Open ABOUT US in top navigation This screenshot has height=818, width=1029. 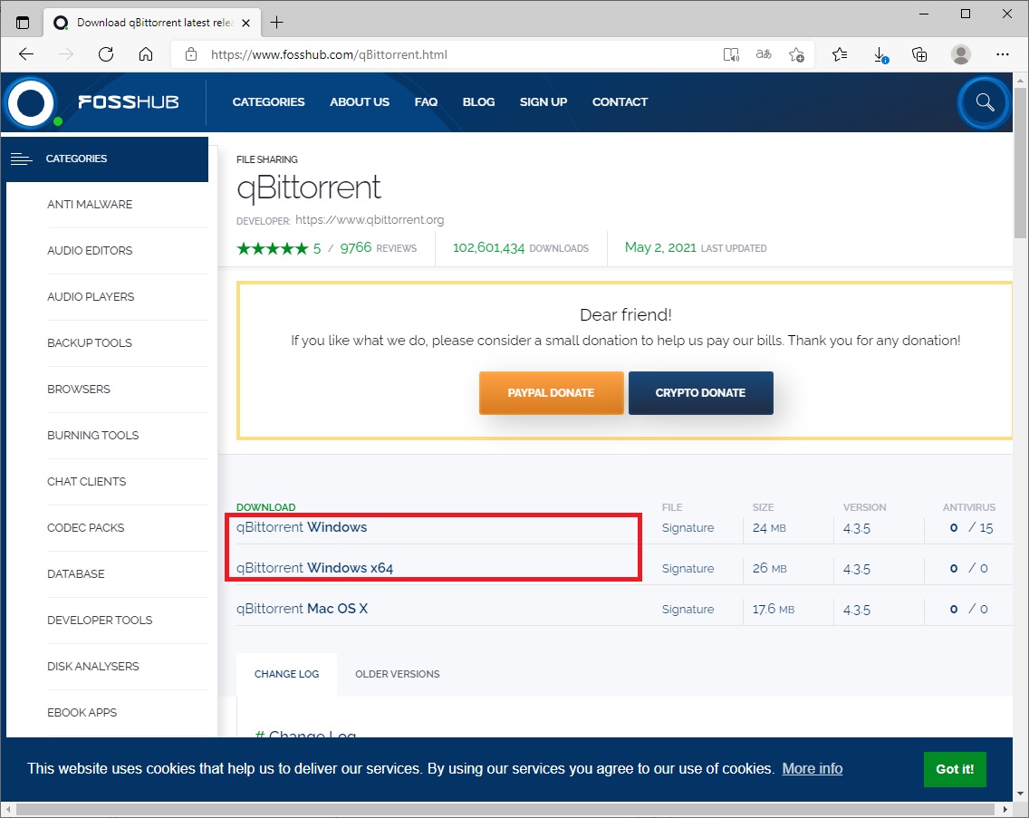coord(360,101)
